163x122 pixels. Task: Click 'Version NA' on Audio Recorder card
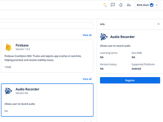point(22,93)
